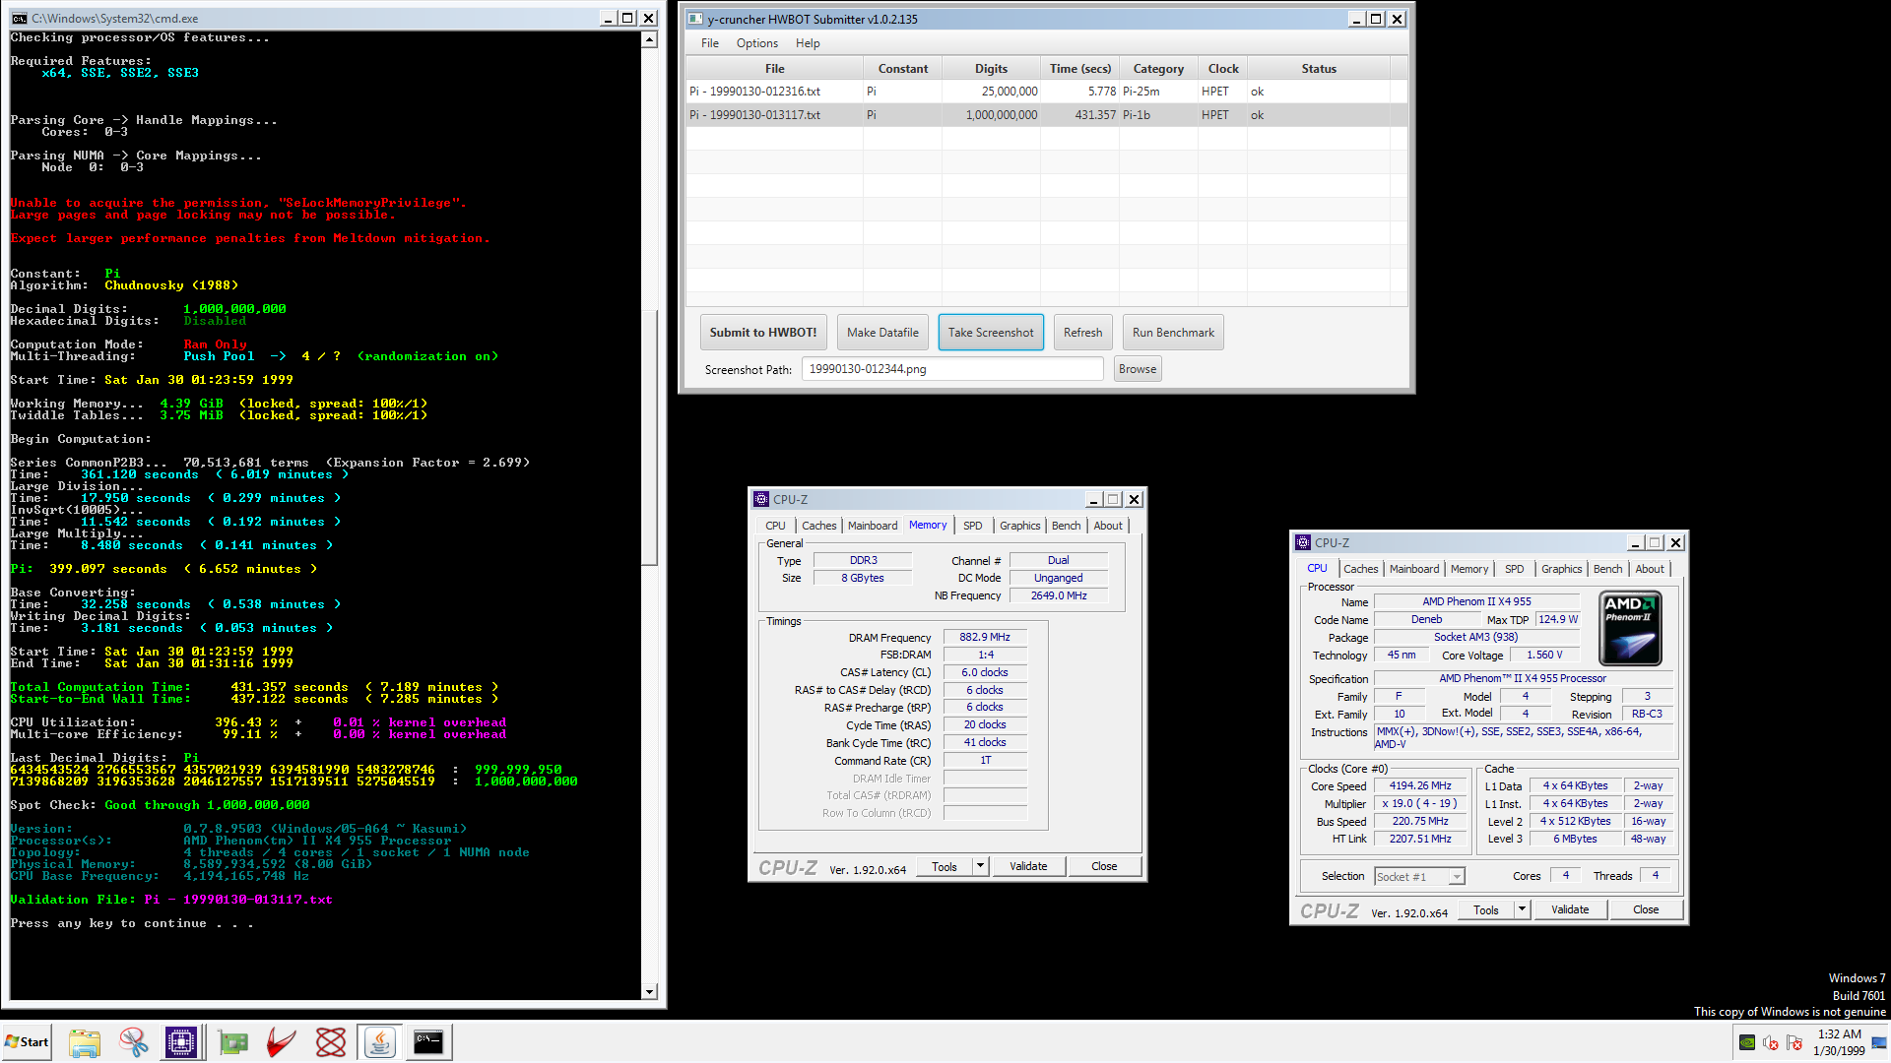Open Graphics tab in the CPU CPU-Z window

pyautogui.click(x=1561, y=569)
